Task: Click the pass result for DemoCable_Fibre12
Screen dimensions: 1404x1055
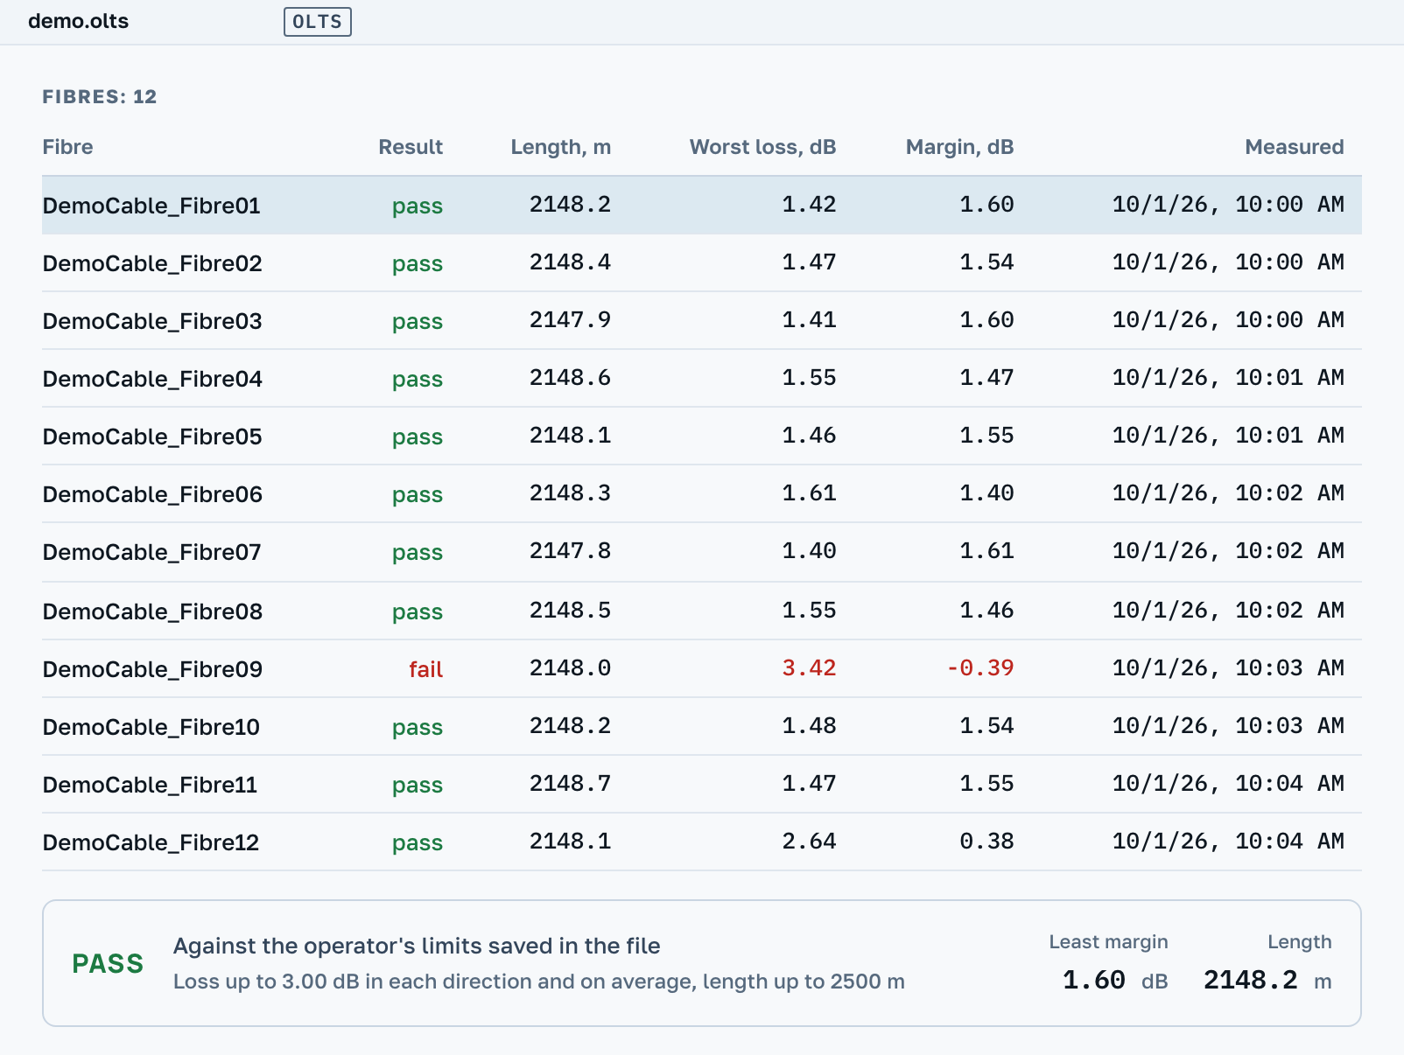Action: 418,842
